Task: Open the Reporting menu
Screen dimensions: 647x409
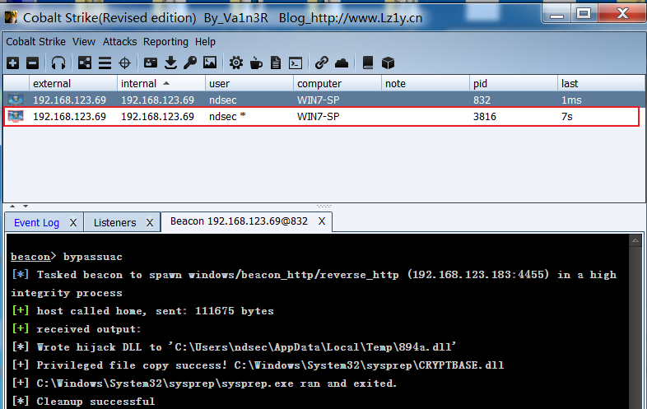Action: pyautogui.click(x=165, y=42)
